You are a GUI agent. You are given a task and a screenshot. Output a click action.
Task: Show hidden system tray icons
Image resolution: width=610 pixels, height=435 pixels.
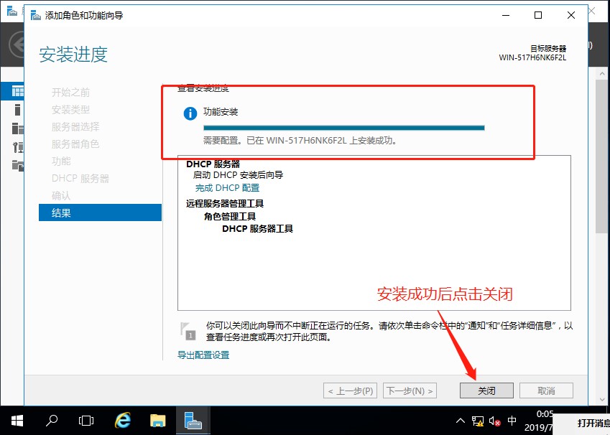[x=461, y=421]
